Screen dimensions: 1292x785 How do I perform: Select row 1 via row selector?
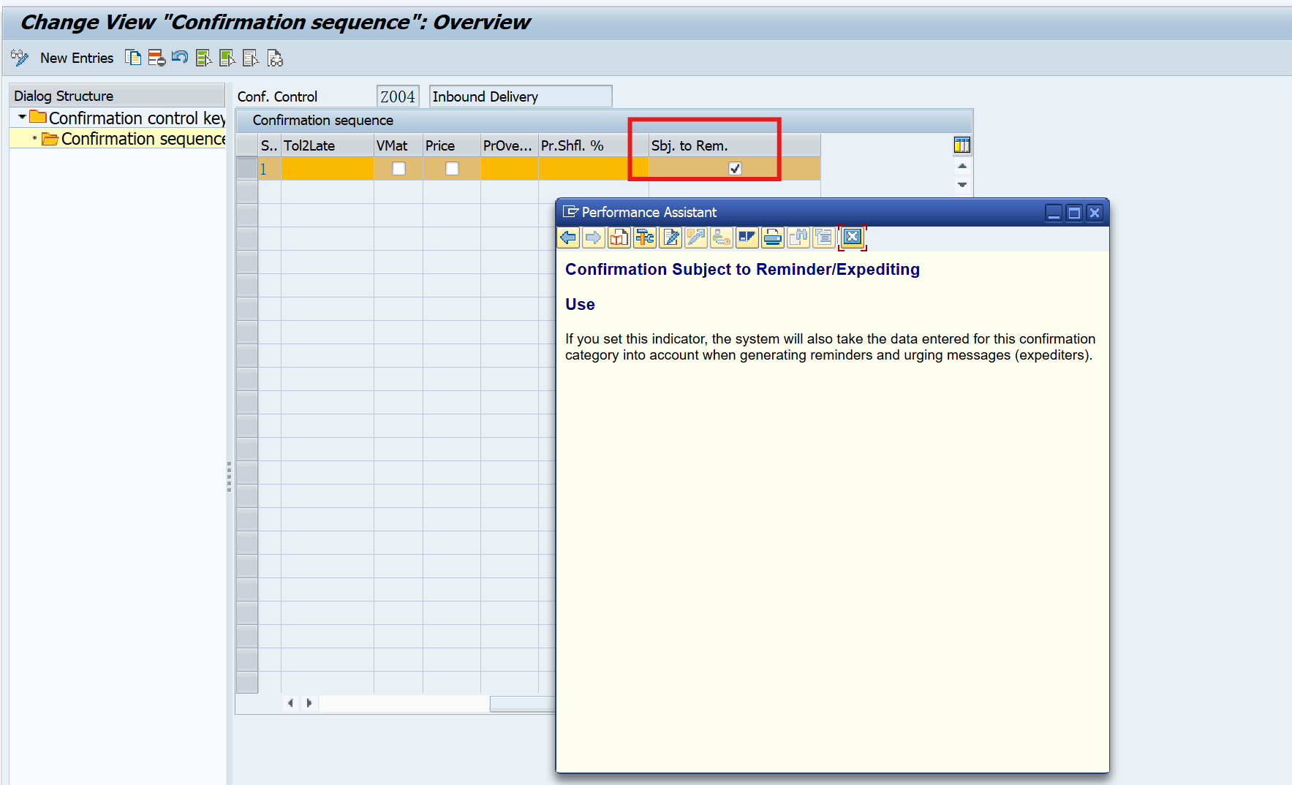247,169
